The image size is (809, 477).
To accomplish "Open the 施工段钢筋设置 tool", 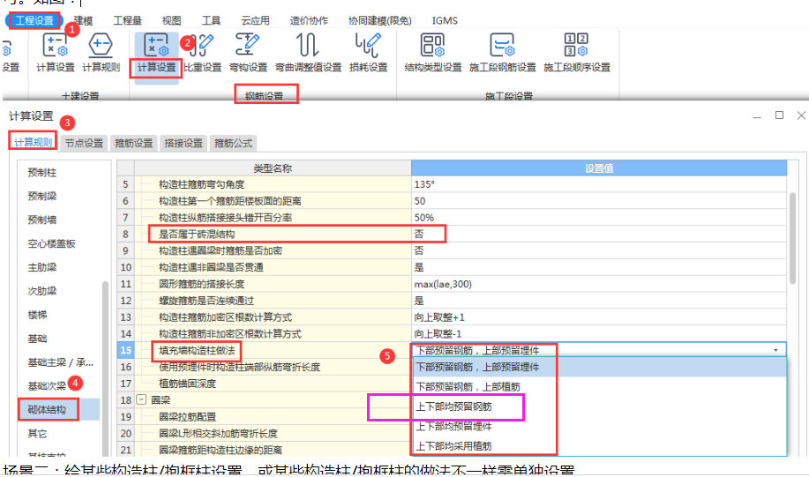I will pyautogui.click(x=503, y=53).
